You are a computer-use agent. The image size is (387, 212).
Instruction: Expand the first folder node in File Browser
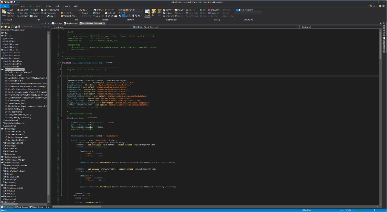2,33
